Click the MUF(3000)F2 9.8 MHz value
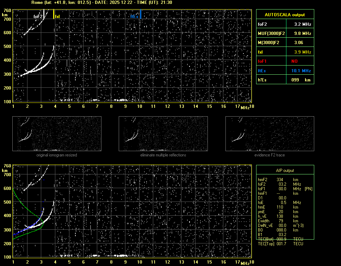The height and width of the screenshot is (266, 341). [303, 33]
